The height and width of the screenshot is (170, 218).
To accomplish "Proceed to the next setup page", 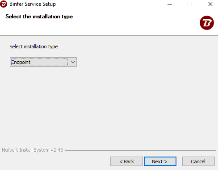I will click(160, 161).
